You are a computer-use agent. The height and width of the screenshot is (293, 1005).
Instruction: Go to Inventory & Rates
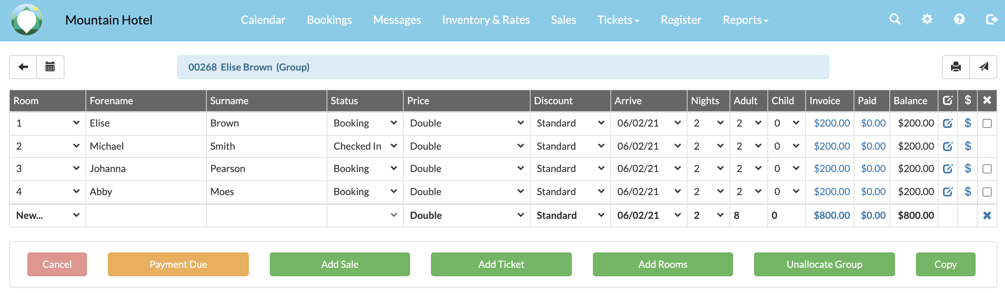click(486, 20)
